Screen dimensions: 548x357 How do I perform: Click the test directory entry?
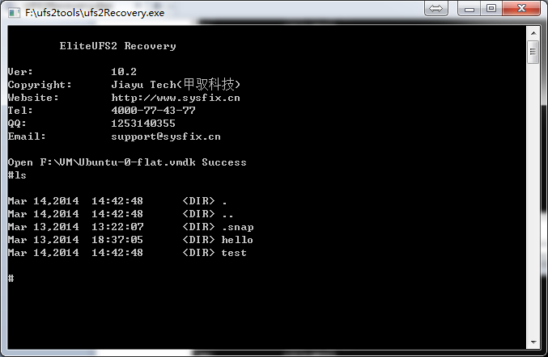(x=234, y=253)
